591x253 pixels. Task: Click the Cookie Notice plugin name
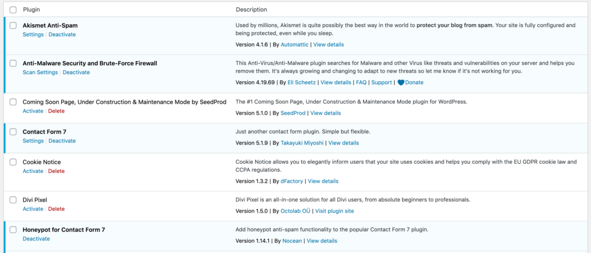42,163
